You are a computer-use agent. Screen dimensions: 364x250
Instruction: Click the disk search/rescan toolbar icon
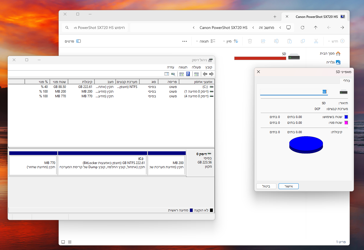pos(173,74)
